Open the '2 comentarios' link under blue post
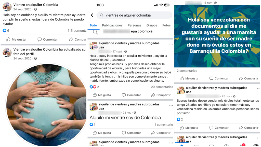The height and width of the screenshot is (147, 261). (187, 71)
